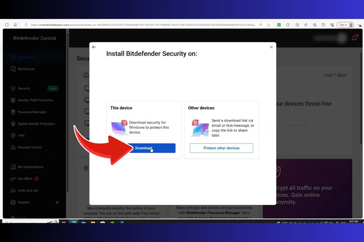Reload the page with browser refresh icon

coord(7,25)
